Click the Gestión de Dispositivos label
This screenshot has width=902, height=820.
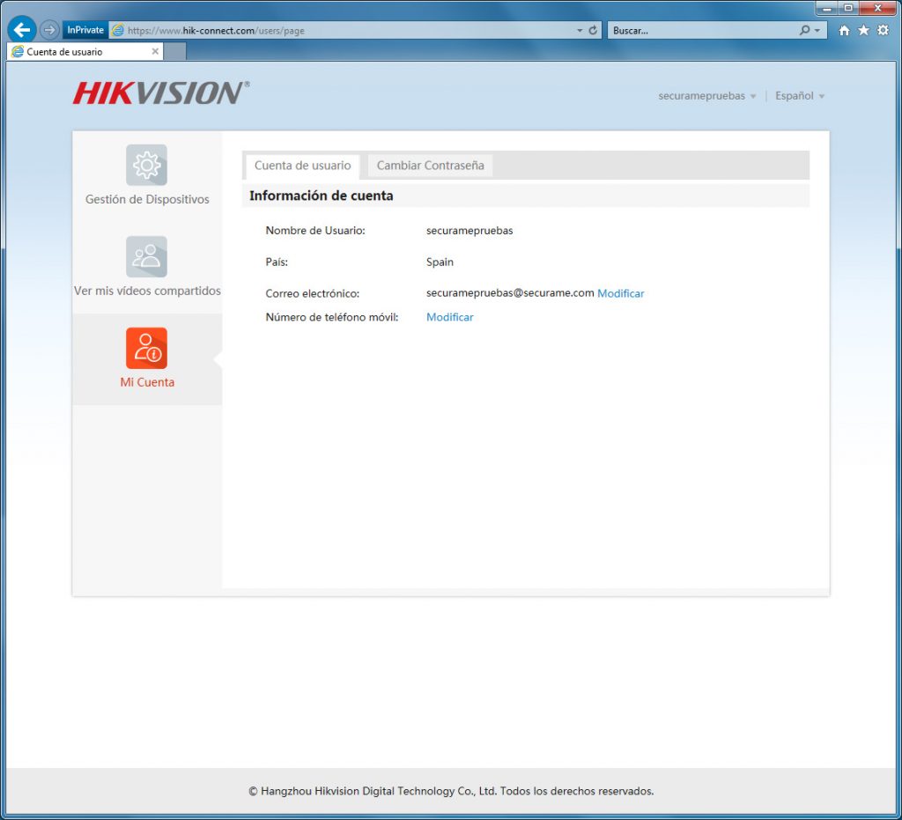[x=147, y=199]
